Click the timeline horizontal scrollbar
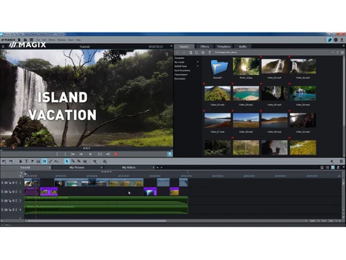Viewport: 346px width, 260px height. tap(97, 221)
